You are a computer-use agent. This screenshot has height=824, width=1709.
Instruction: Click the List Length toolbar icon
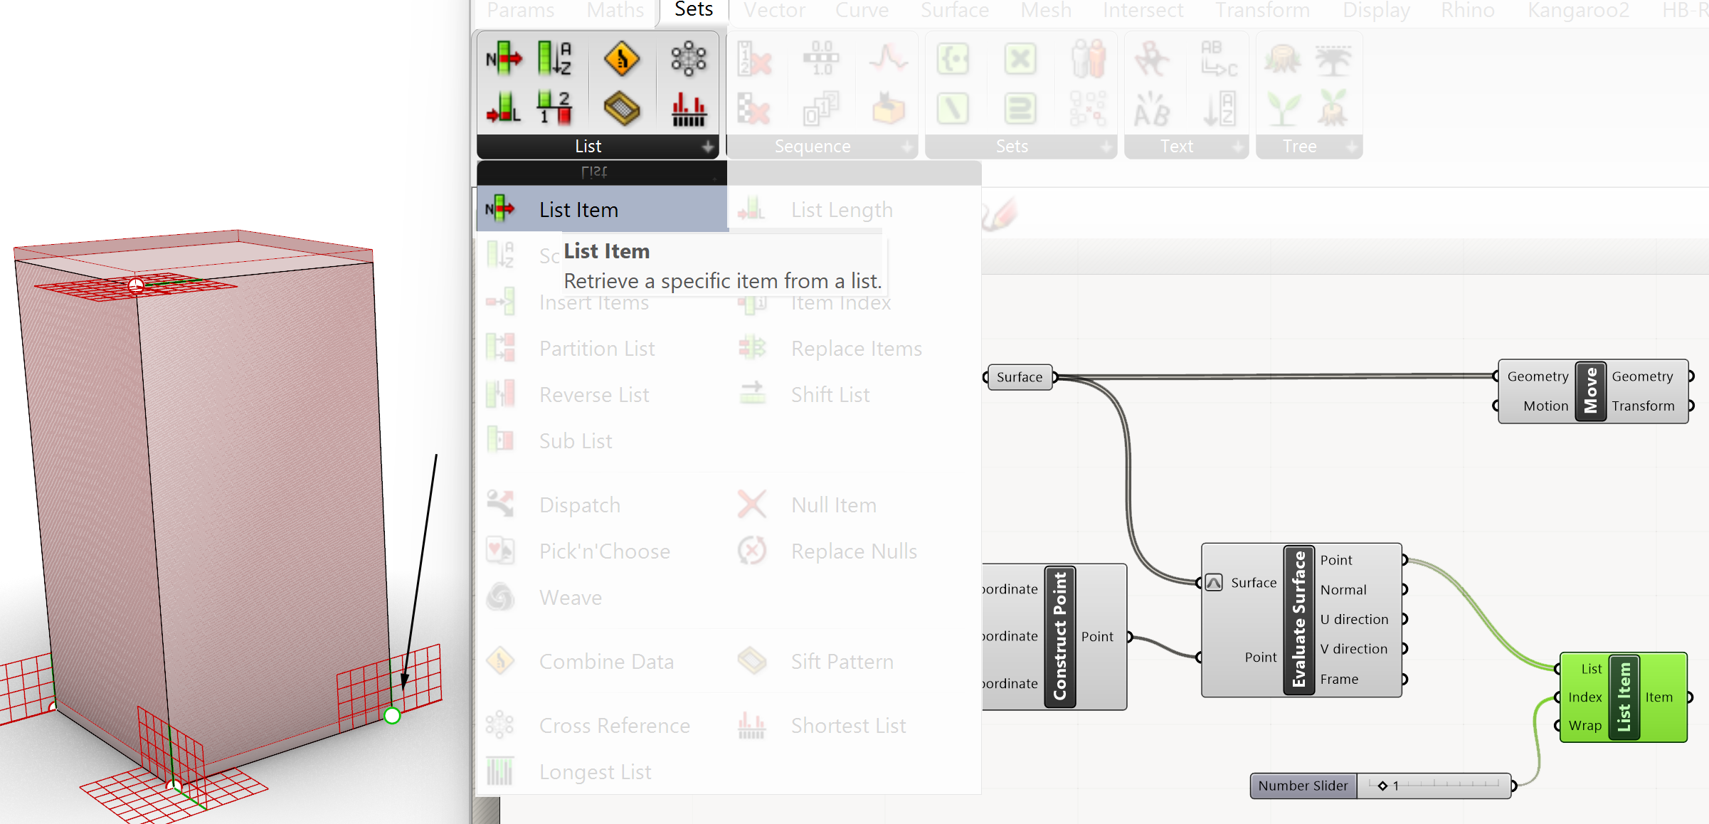click(x=504, y=108)
